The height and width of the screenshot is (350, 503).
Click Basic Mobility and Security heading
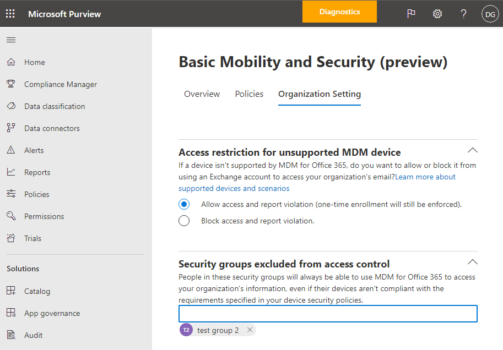pyautogui.click(x=313, y=62)
